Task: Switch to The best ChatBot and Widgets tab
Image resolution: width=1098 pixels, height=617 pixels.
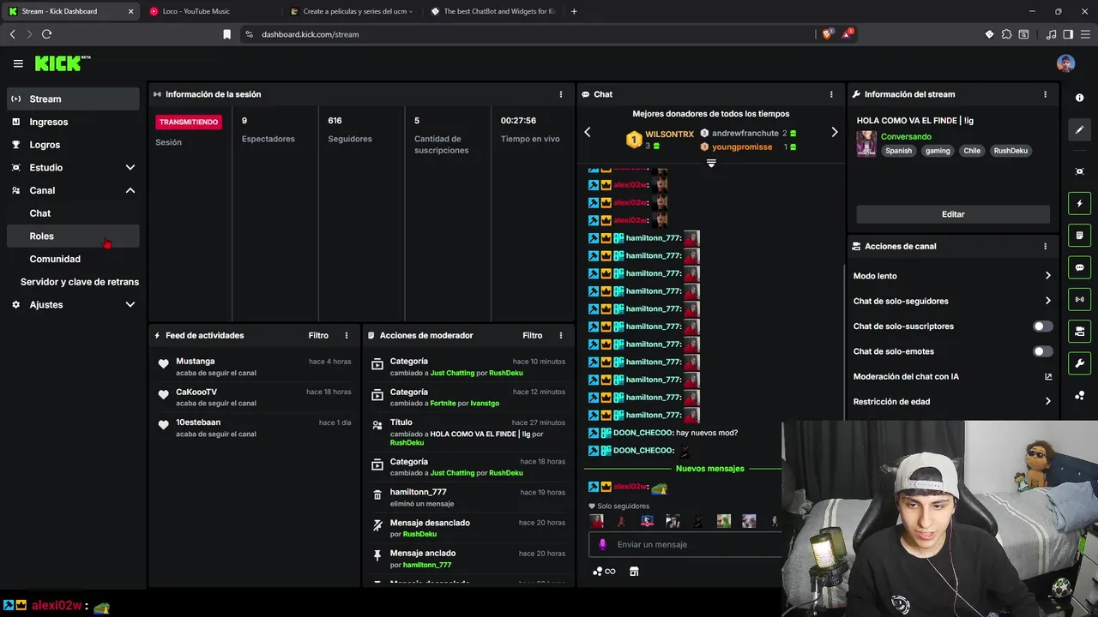Action: pyautogui.click(x=493, y=11)
